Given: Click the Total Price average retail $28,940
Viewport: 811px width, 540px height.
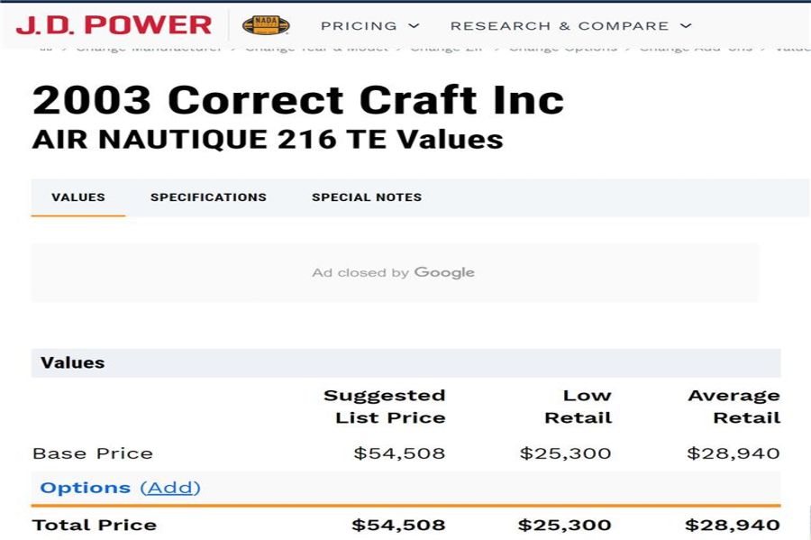Looking at the screenshot, I should pos(733,525).
